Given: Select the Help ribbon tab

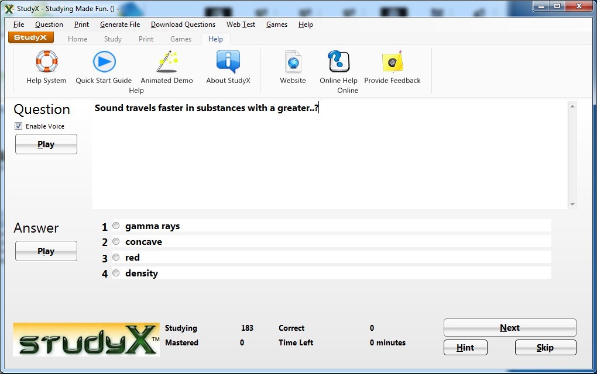Looking at the screenshot, I should coord(215,39).
